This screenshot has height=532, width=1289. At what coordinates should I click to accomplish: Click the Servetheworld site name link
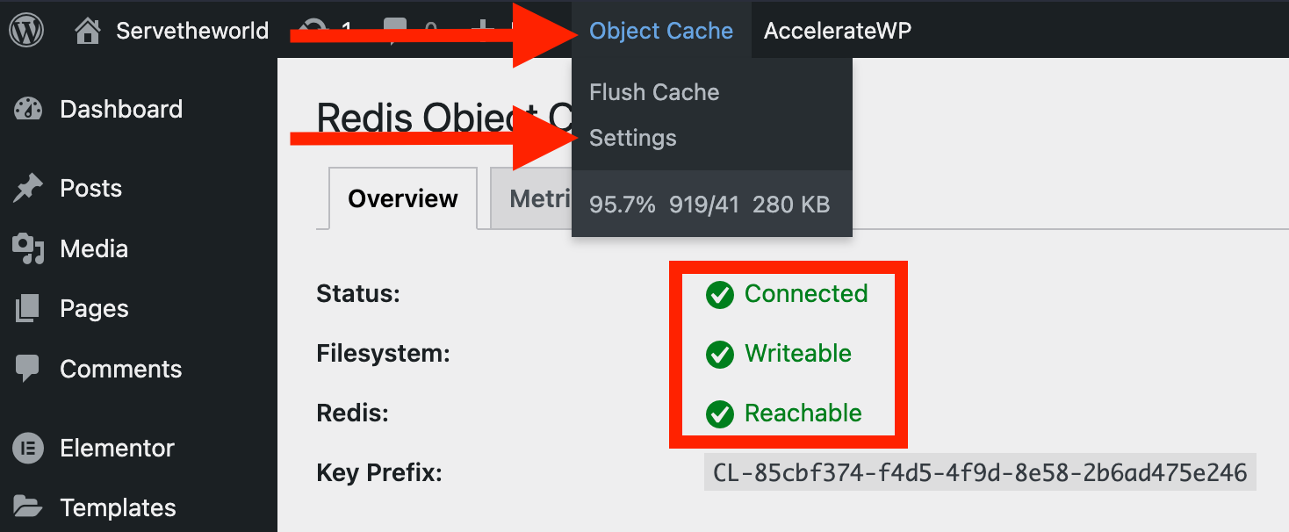[192, 31]
